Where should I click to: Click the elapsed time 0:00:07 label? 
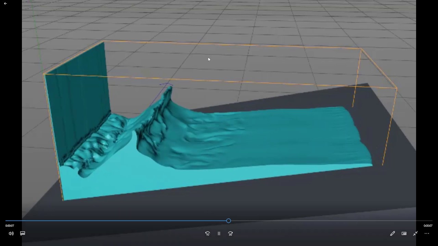[10, 226]
